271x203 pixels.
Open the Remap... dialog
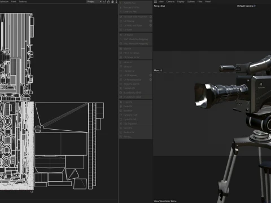coord(135,136)
